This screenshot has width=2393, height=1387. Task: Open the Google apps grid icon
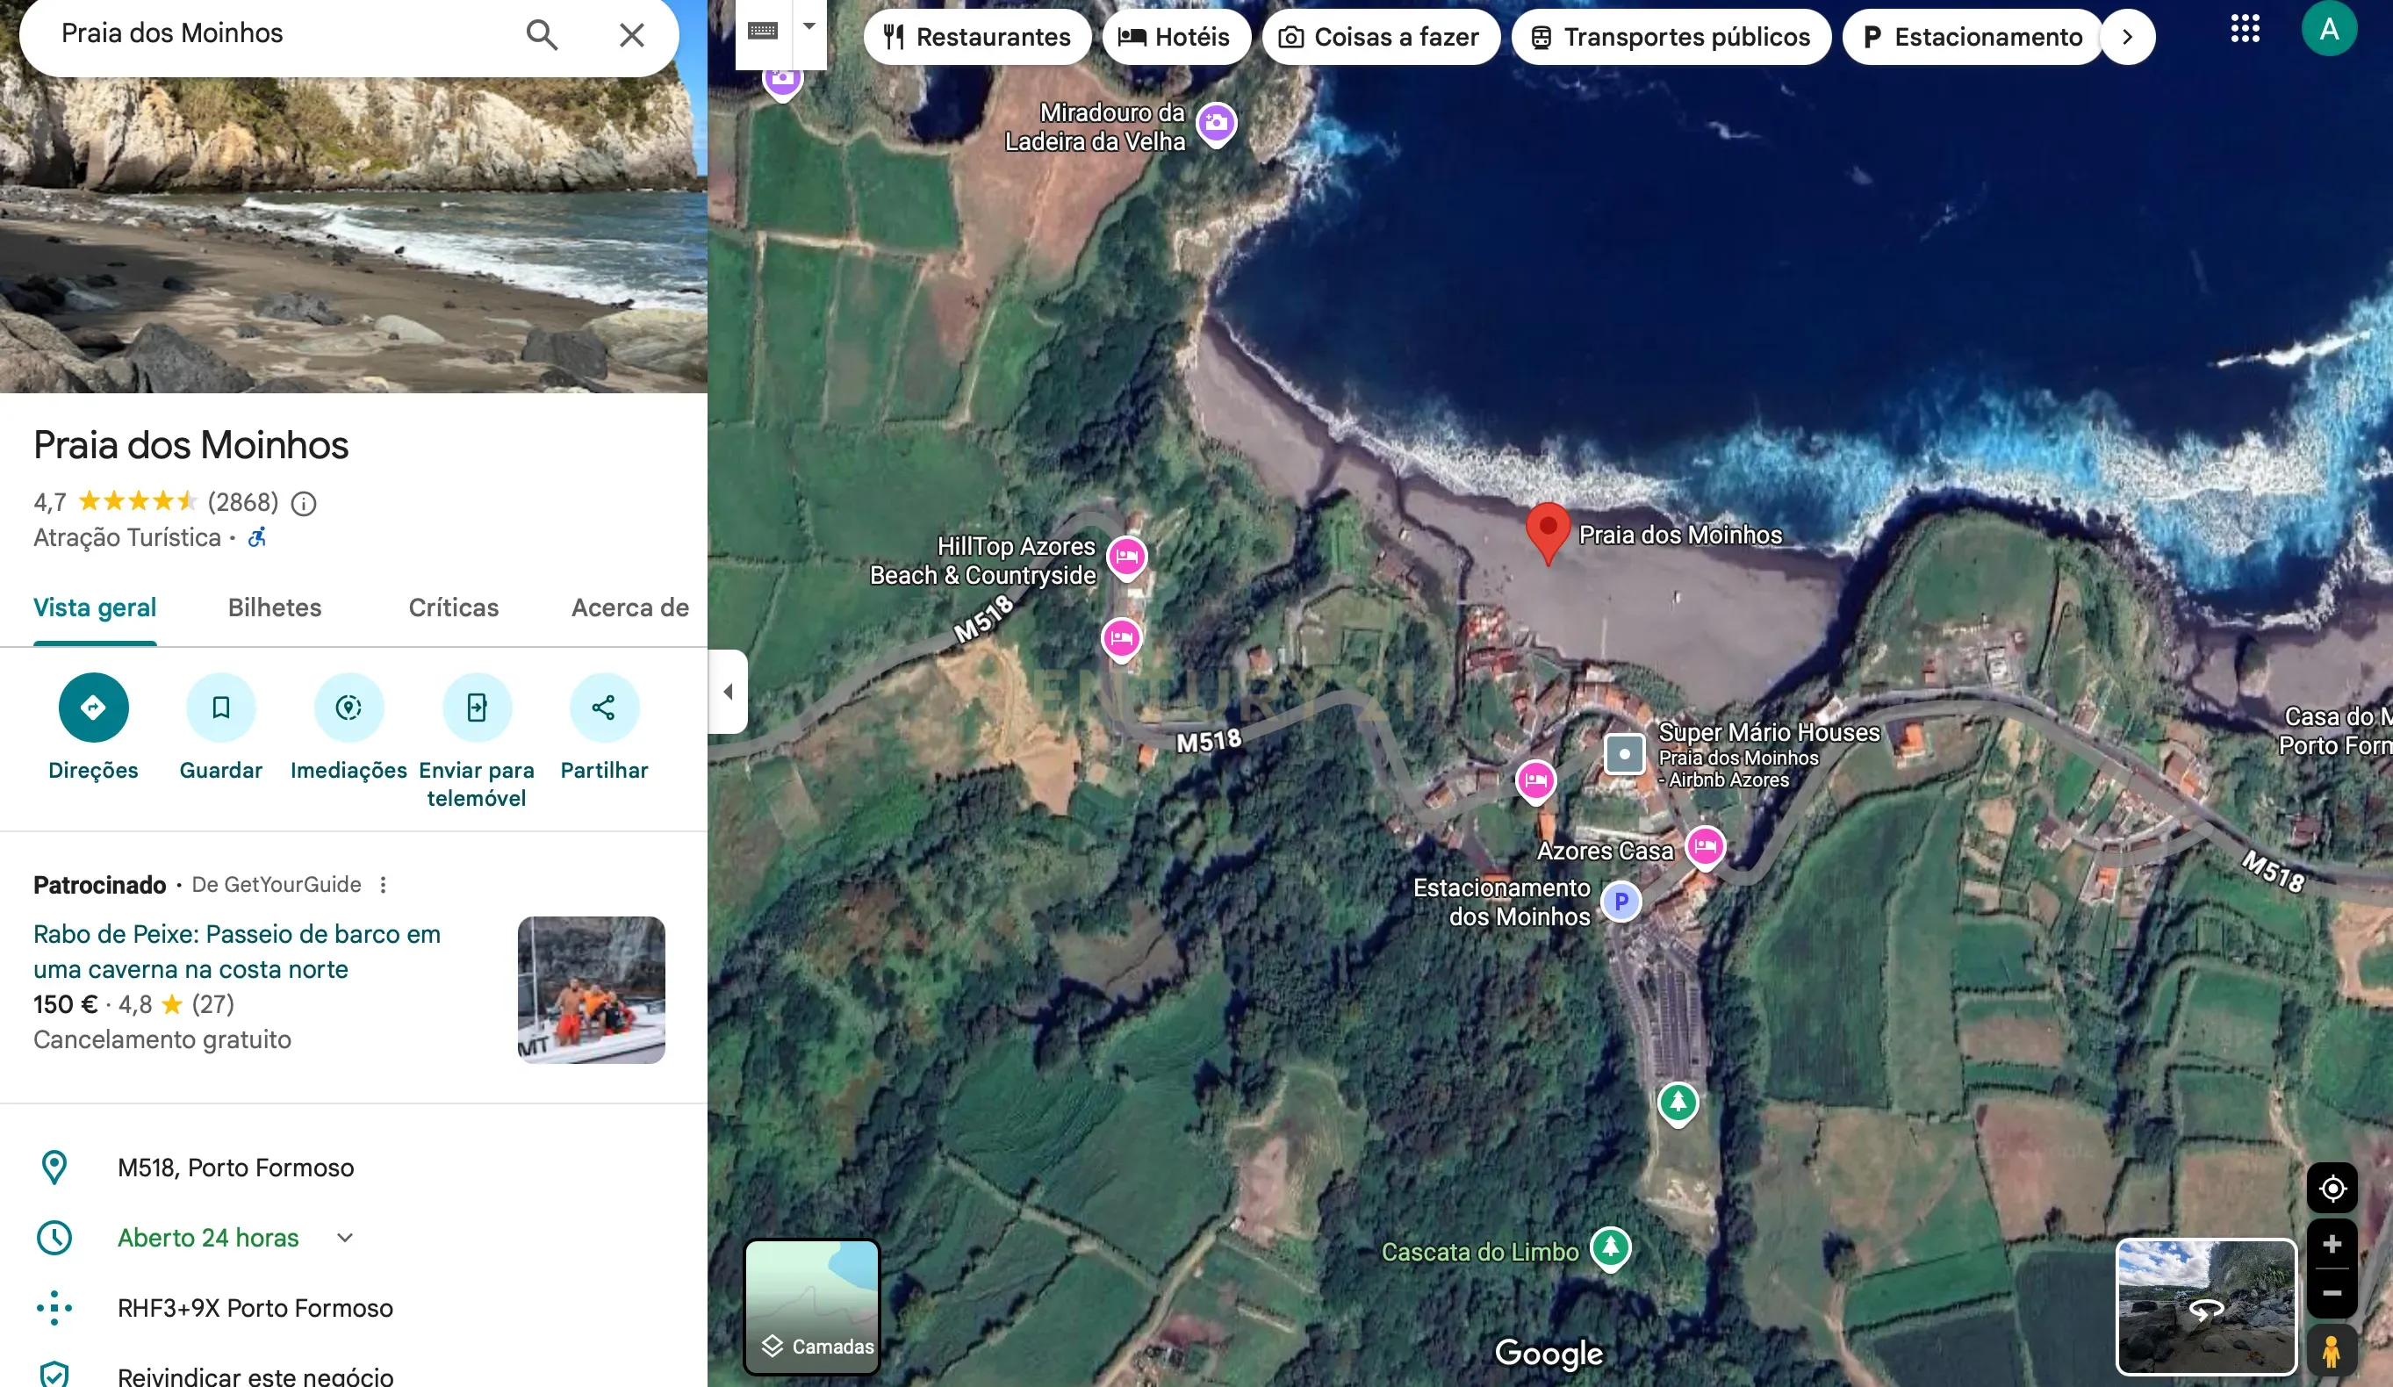(2245, 30)
